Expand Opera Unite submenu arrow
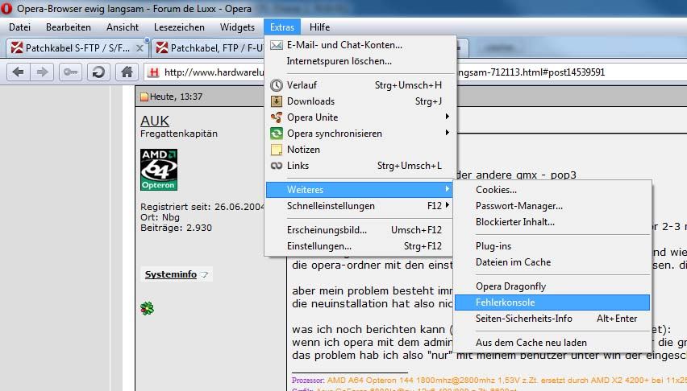 pyautogui.click(x=447, y=117)
